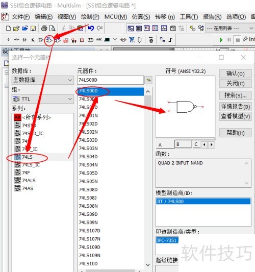Screen dimensions: 255x272
Task: Select IIT / 74LS00 model manufacturer entry
Action: 203,202
